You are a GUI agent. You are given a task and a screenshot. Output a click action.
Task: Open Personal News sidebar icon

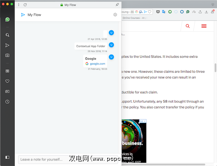(7, 91)
